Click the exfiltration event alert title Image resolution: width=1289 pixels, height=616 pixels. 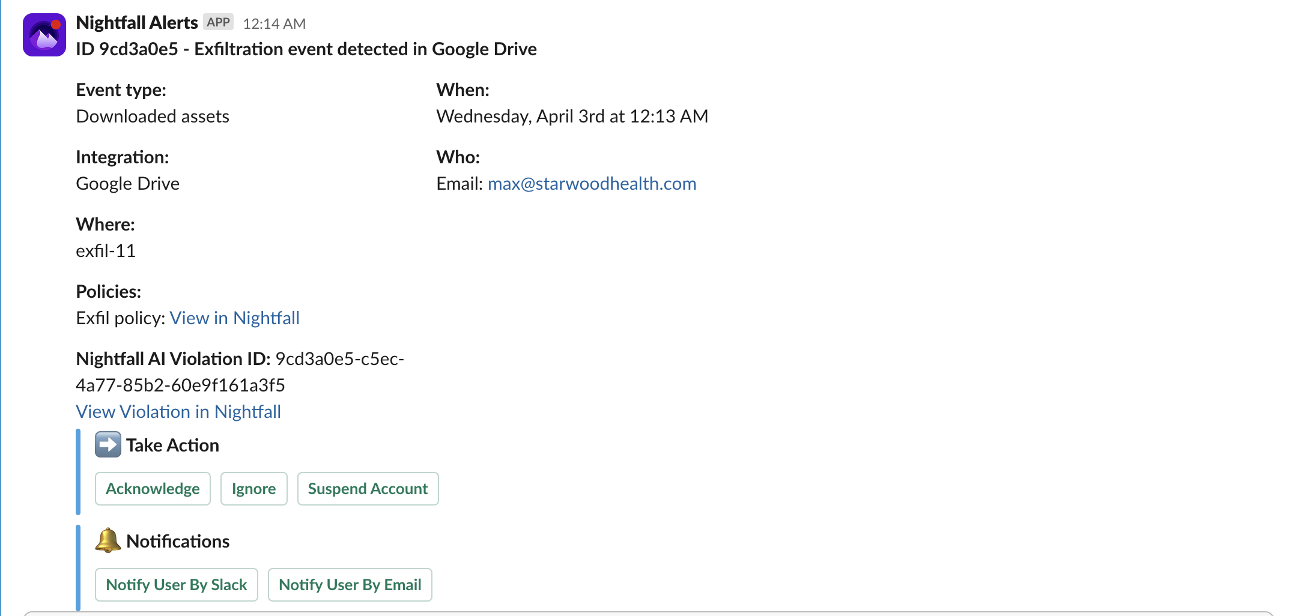click(x=306, y=49)
